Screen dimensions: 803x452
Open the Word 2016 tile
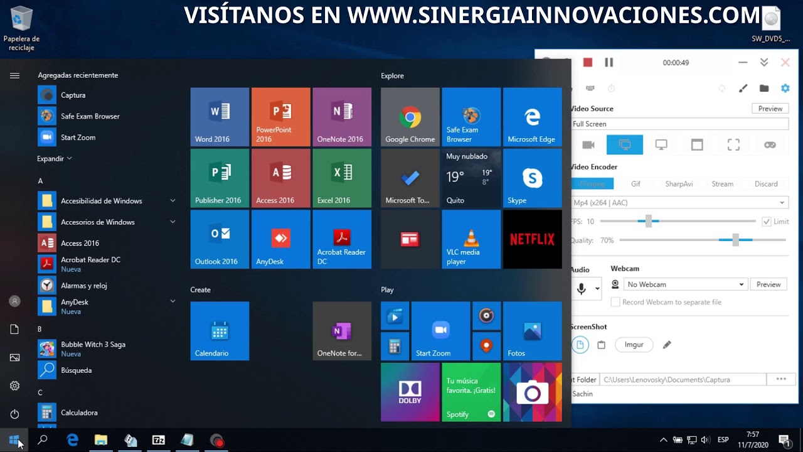point(220,117)
